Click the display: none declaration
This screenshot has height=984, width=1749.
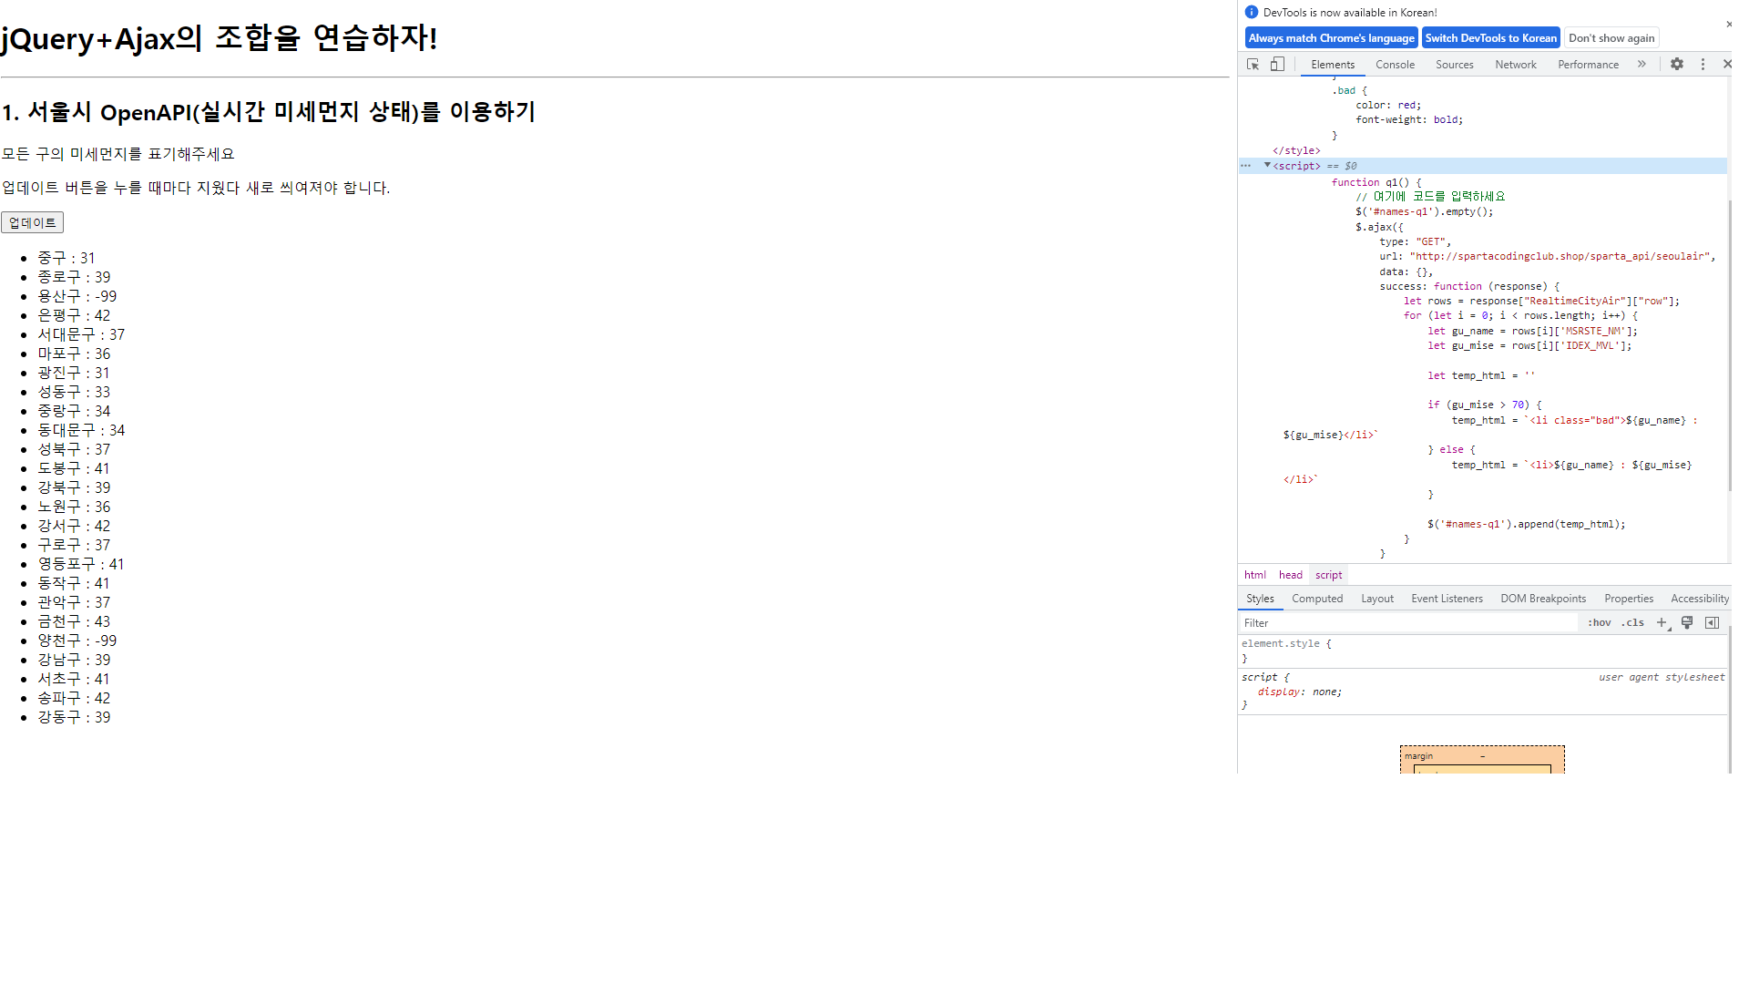(x=1300, y=692)
